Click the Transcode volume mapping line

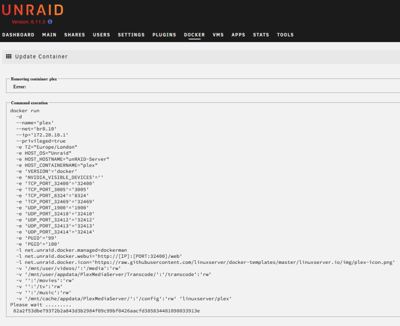coord(114,275)
